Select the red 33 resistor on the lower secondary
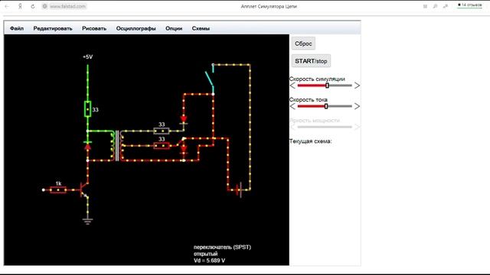This screenshot has width=490, height=275. pyautogui.click(x=162, y=146)
